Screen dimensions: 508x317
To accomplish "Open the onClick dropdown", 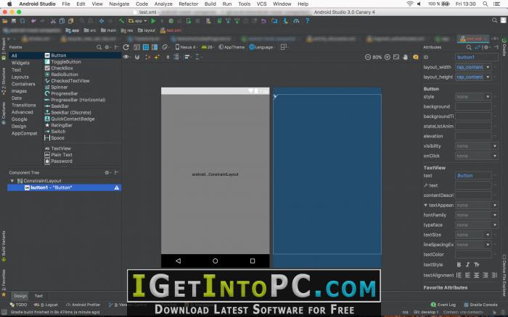I will click(x=495, y=156).
